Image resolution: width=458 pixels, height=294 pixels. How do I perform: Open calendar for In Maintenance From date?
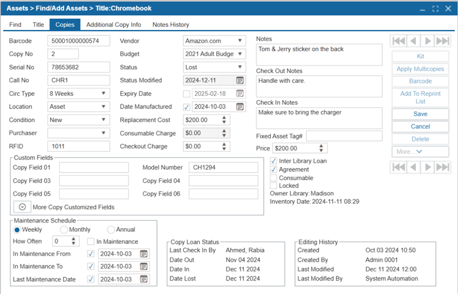point(144,254)
